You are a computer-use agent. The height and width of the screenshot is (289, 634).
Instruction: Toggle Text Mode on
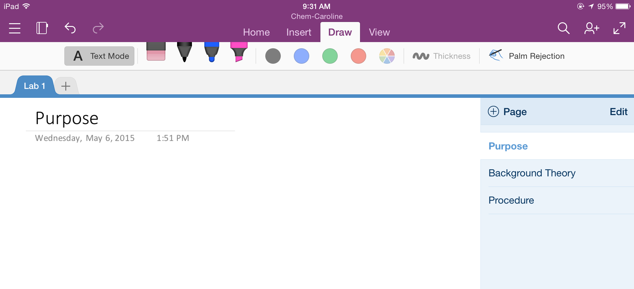[99, 56]
